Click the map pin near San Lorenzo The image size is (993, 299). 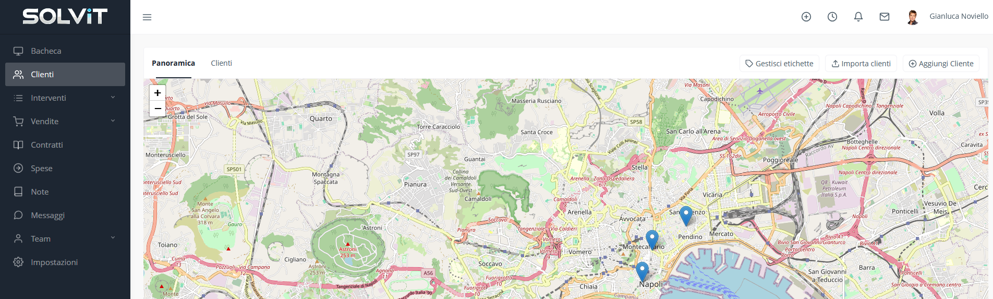pos(686,214)
